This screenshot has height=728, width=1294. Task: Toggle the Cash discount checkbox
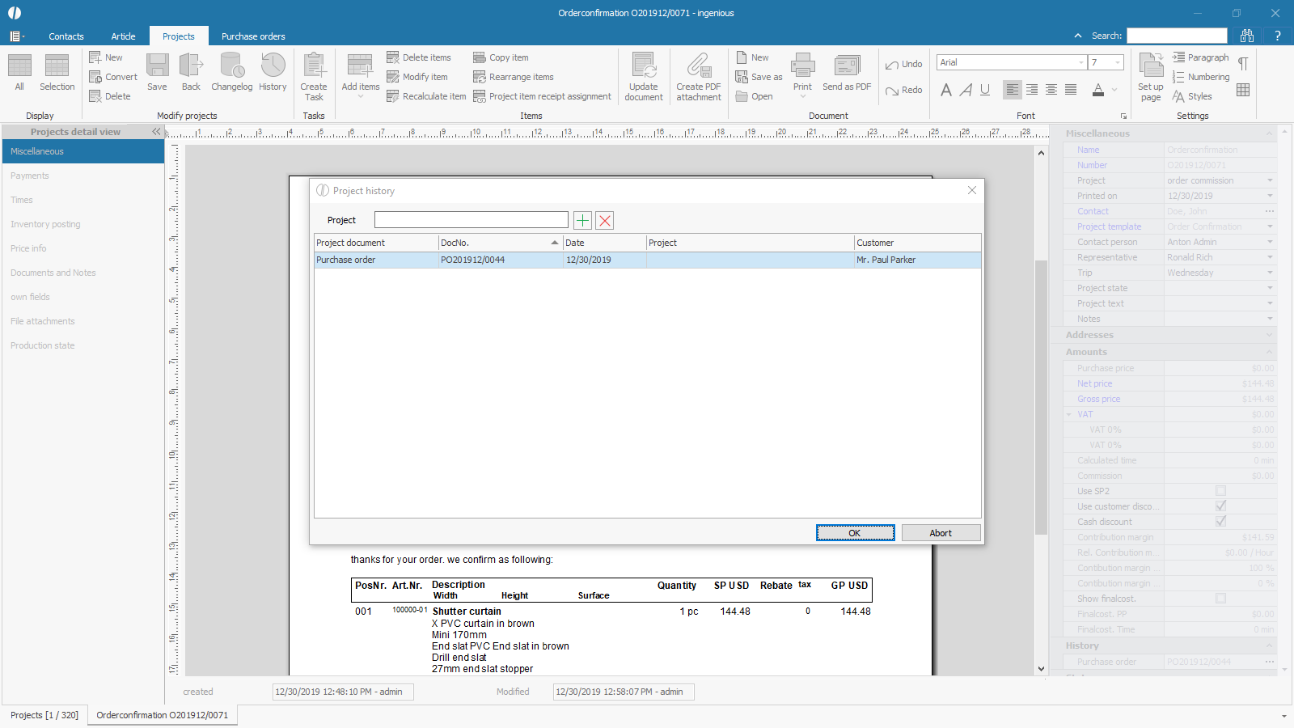click(x=1220, y=522)
